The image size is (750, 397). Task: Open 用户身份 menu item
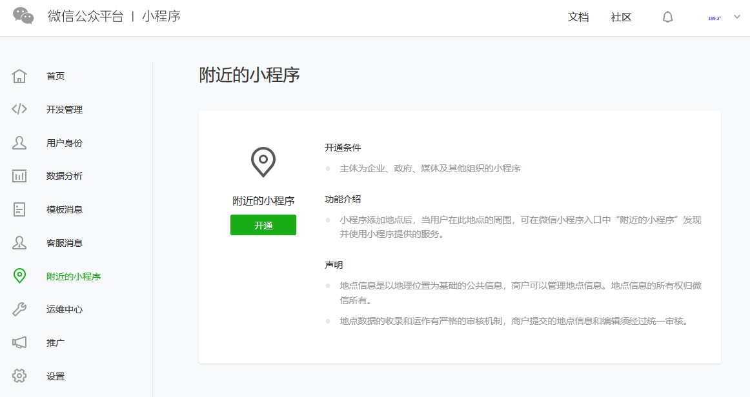pos(65,143)
